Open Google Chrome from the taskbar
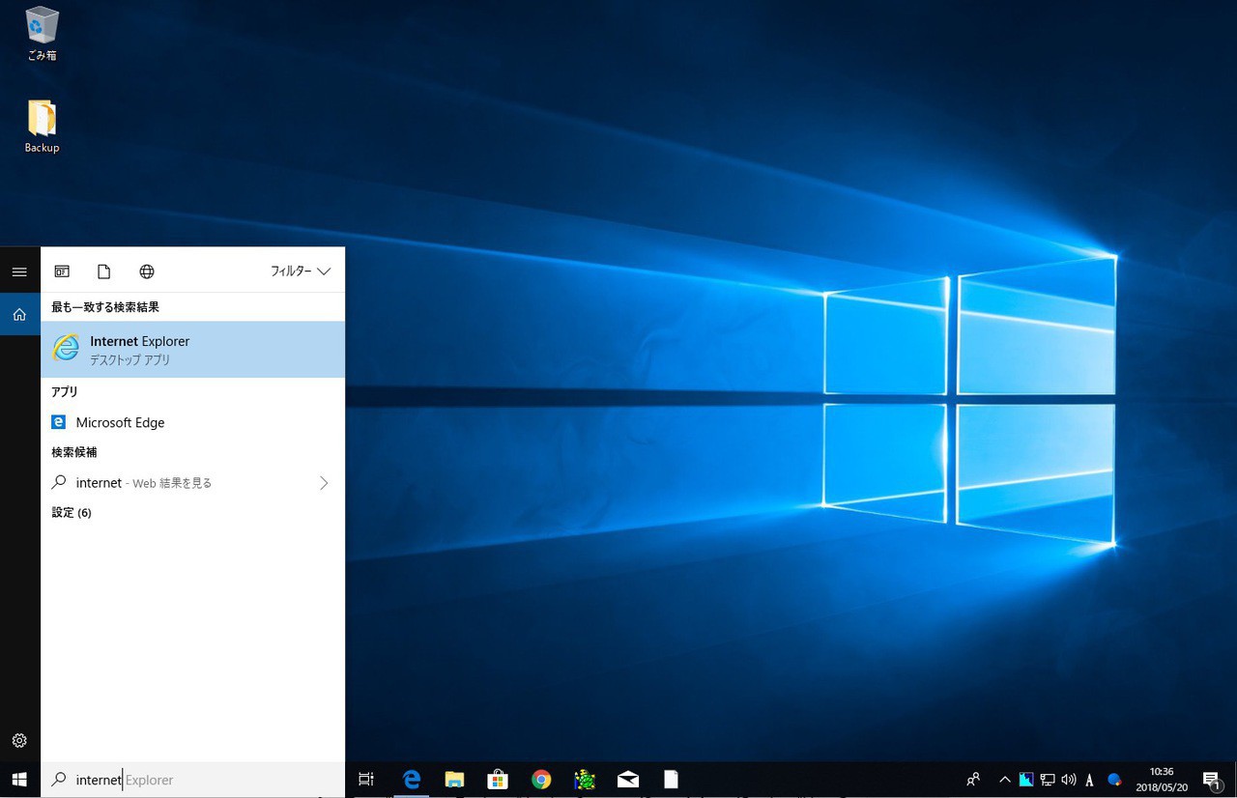Viewport: 1237px width, 798px height. pyautogui.click(x=541, y=780)
